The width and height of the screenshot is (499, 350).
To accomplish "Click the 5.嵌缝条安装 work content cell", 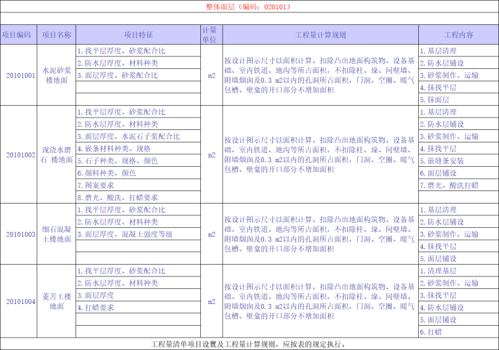I will [458, 161].
